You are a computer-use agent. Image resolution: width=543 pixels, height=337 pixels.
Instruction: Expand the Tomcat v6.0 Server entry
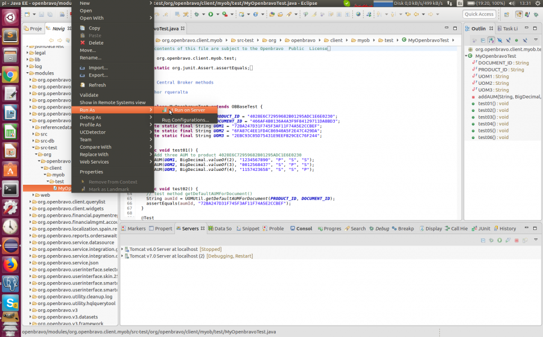click(123, 249)
